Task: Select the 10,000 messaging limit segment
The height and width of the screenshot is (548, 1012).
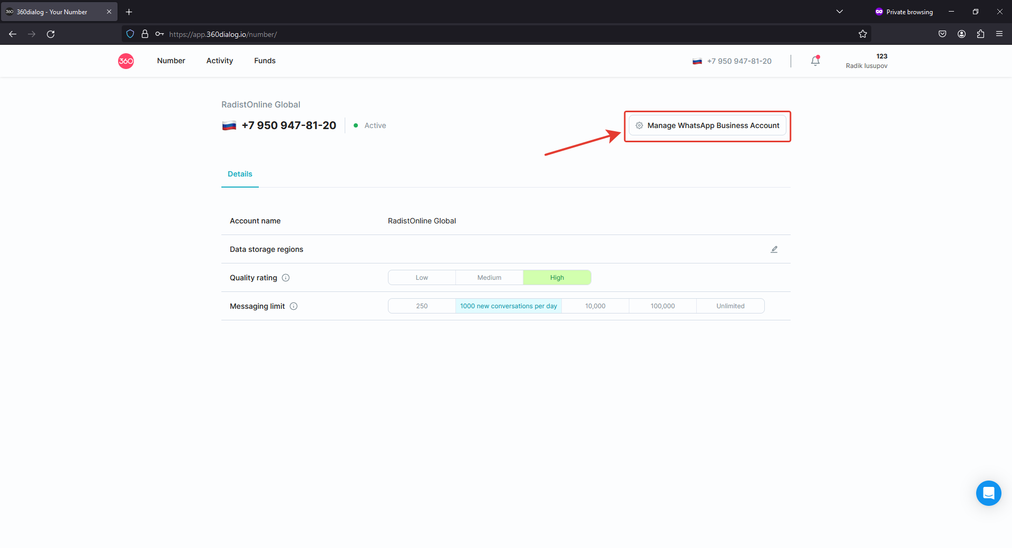Action: point(595,306)
